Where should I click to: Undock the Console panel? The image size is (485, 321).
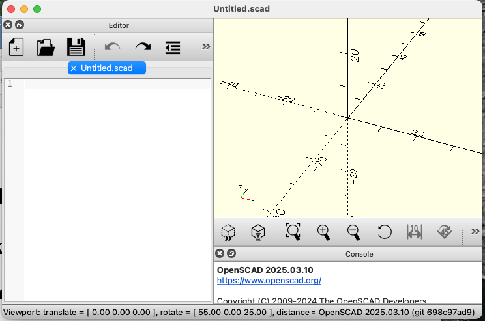[x=231, y=254]
